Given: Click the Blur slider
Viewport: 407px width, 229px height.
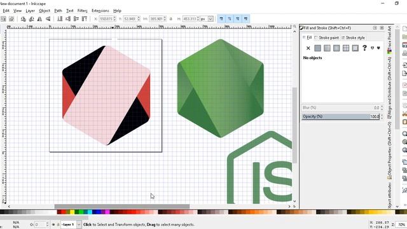Looking at the screenshot, I should pyautogui.click(x=341, y=108).
